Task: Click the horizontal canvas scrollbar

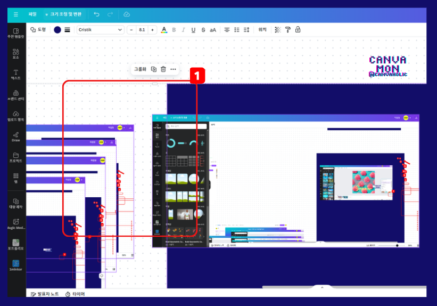Action: pos(344,287)
